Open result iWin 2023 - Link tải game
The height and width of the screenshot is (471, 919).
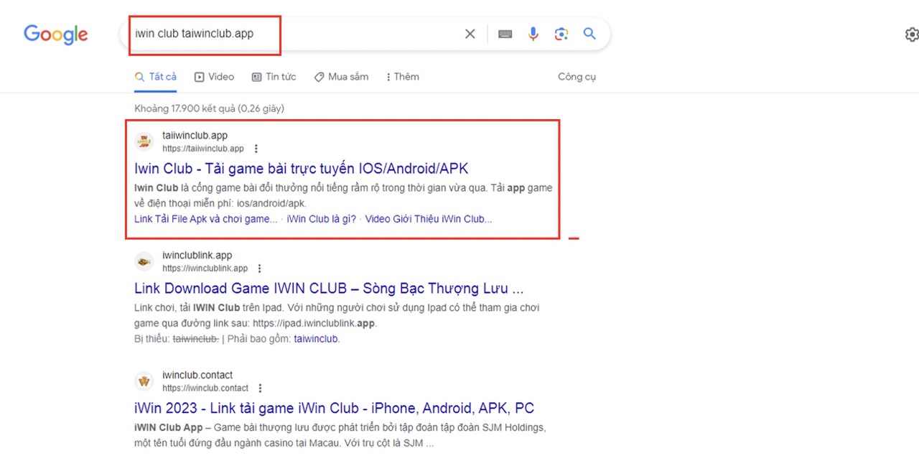335,409
